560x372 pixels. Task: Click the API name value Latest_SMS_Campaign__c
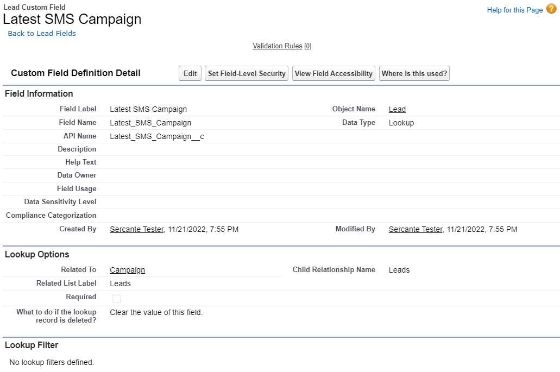click(157, 136)
